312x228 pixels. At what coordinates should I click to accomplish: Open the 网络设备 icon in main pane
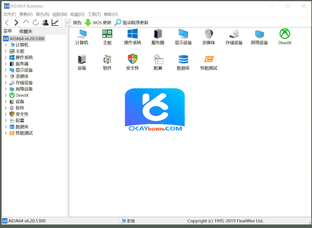point(259,37)
